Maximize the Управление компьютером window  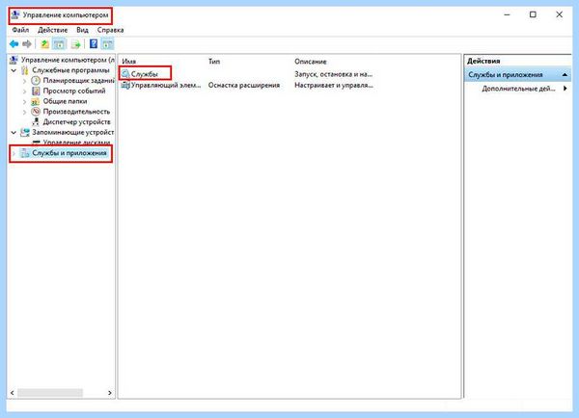click(533, 14)
